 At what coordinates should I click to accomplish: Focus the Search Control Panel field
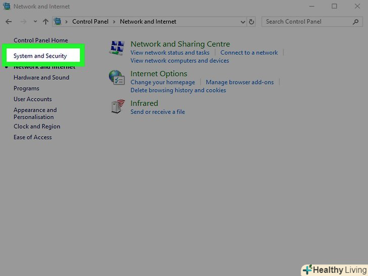(312, 22)
